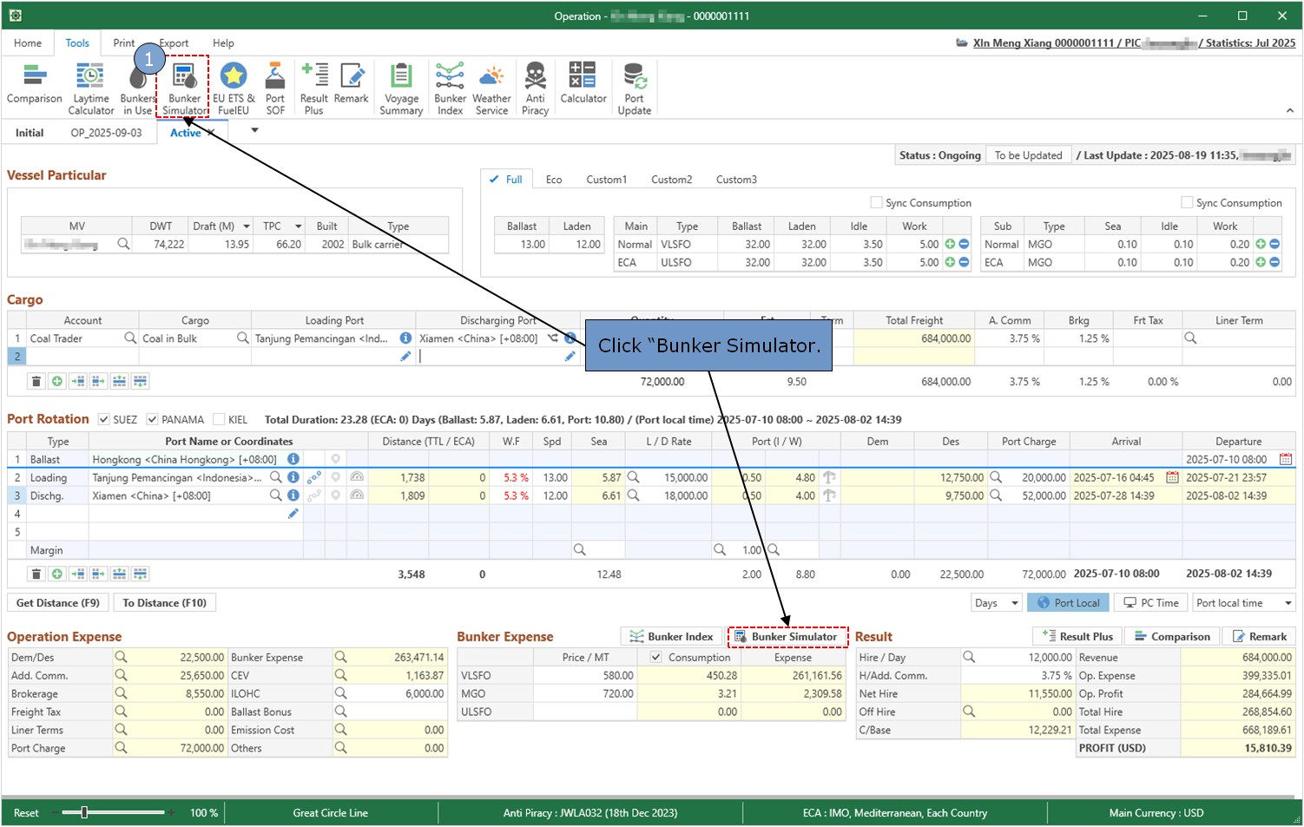Launch the Voyage Summary report
The width and height of the screenshot is (1304, 827).
coord(401,88)
